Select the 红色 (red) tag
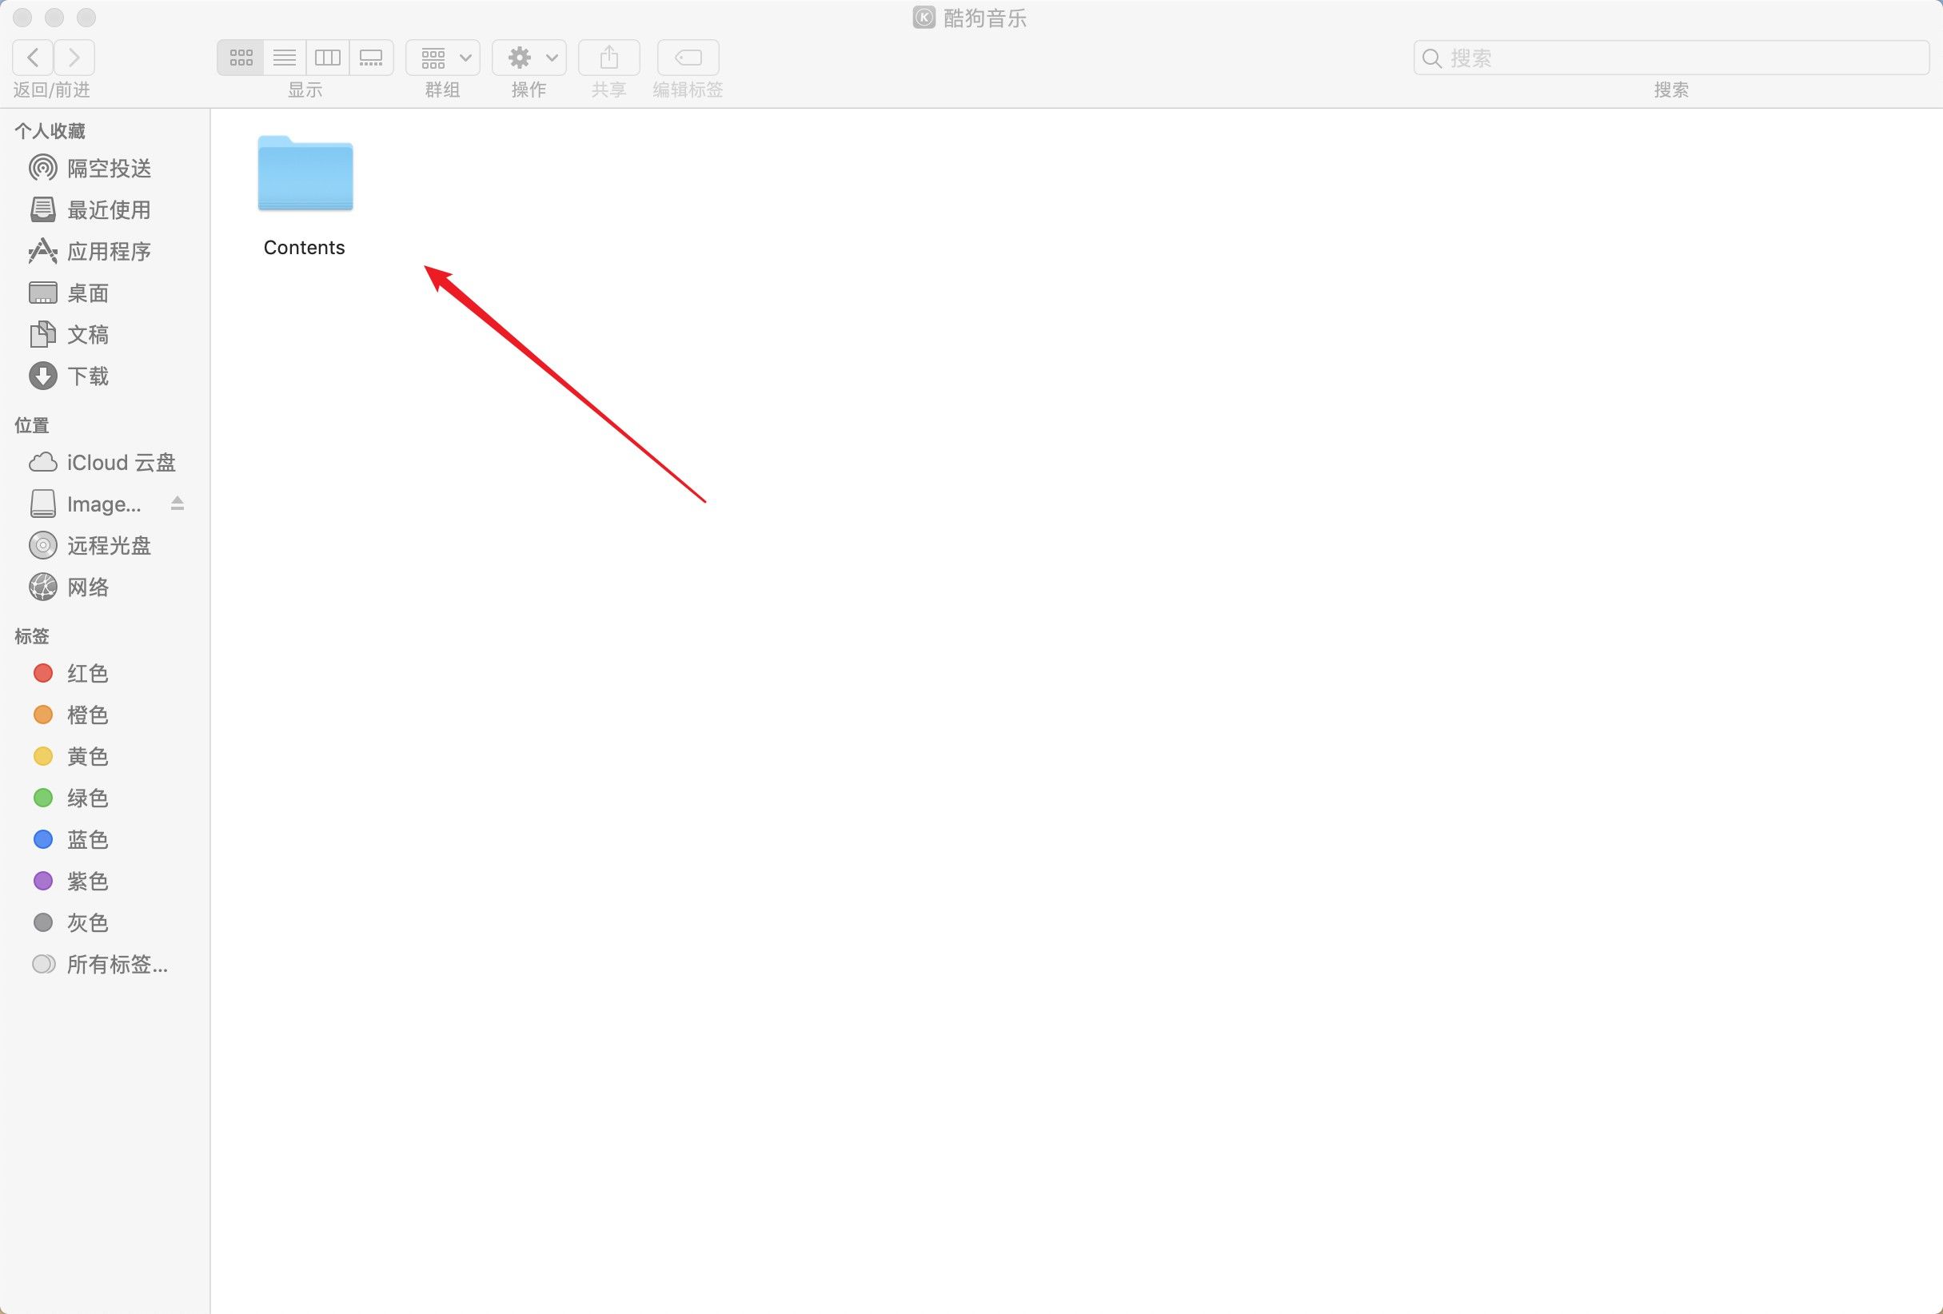The width and height of the screenshot is (1943, 1314). (87, 673)
